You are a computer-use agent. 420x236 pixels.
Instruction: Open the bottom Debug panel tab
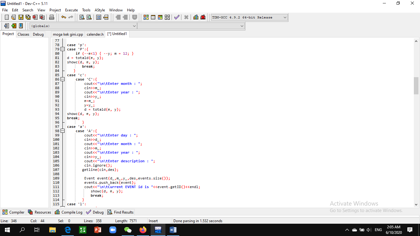tap(95, 212)
